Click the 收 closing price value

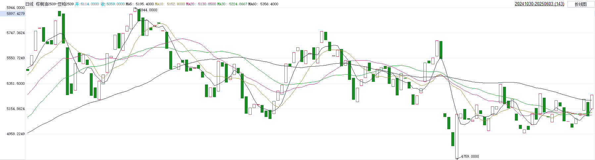click(113, 4)
